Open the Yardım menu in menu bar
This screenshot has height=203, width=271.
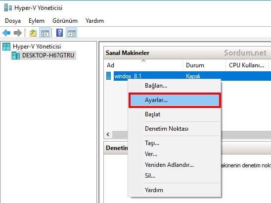click(94, 21)
